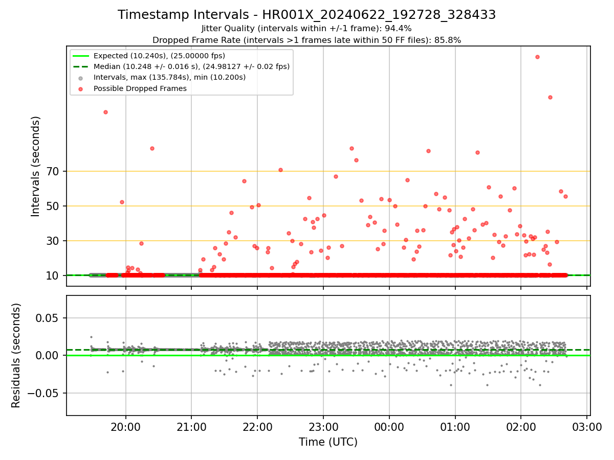Click the plot title 'Timestamp Intervals - HR001X_20240622_192728_328433'
Viewport: 614px width, 460px height.
(306, 15)
